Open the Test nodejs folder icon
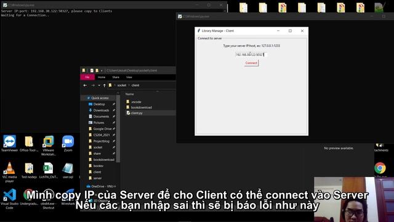 29,171
